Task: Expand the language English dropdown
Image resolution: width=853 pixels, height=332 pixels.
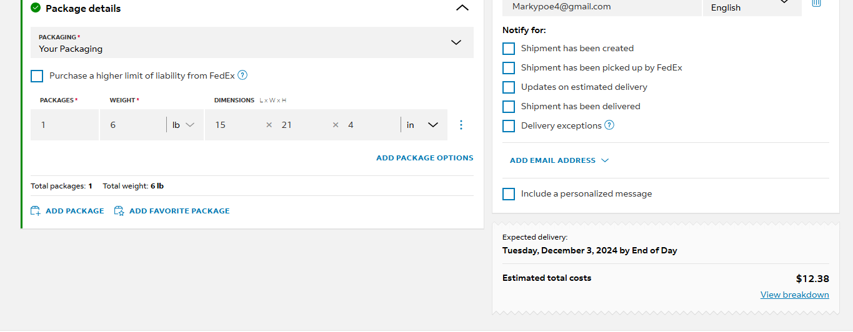Action: click(752, 6)
